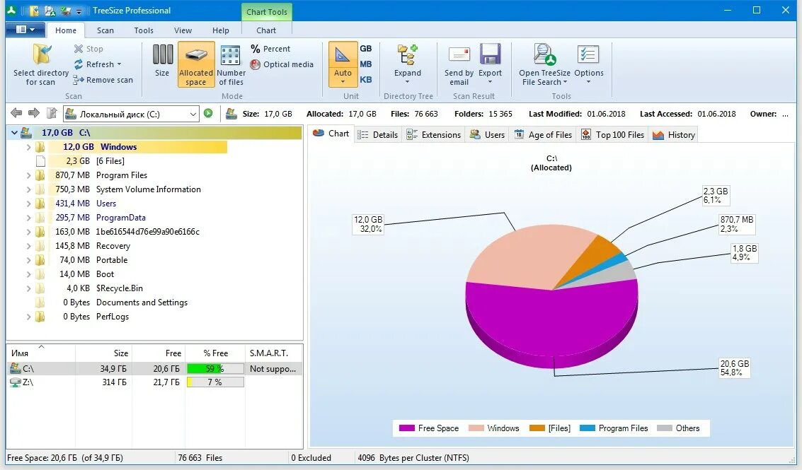Stop the current scan

(x=88, y=49)
